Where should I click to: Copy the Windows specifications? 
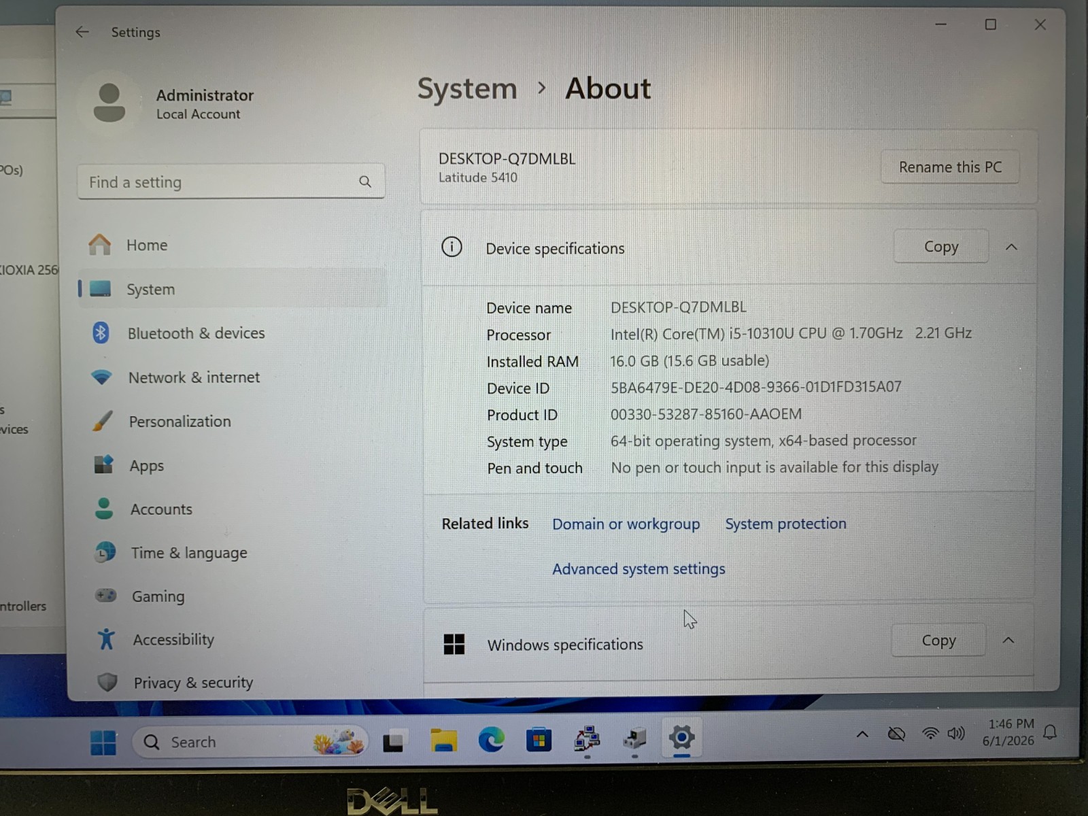pyautogui.click(x=938, y=641)
